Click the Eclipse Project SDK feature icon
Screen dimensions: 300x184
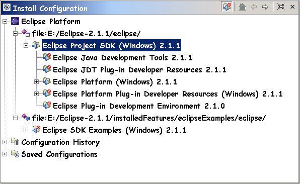coord(36,45)
